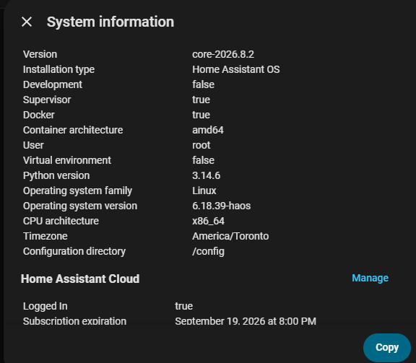Click the Copy button
The height and width of the screenshot is (363, 416).
tap(387, 347)
